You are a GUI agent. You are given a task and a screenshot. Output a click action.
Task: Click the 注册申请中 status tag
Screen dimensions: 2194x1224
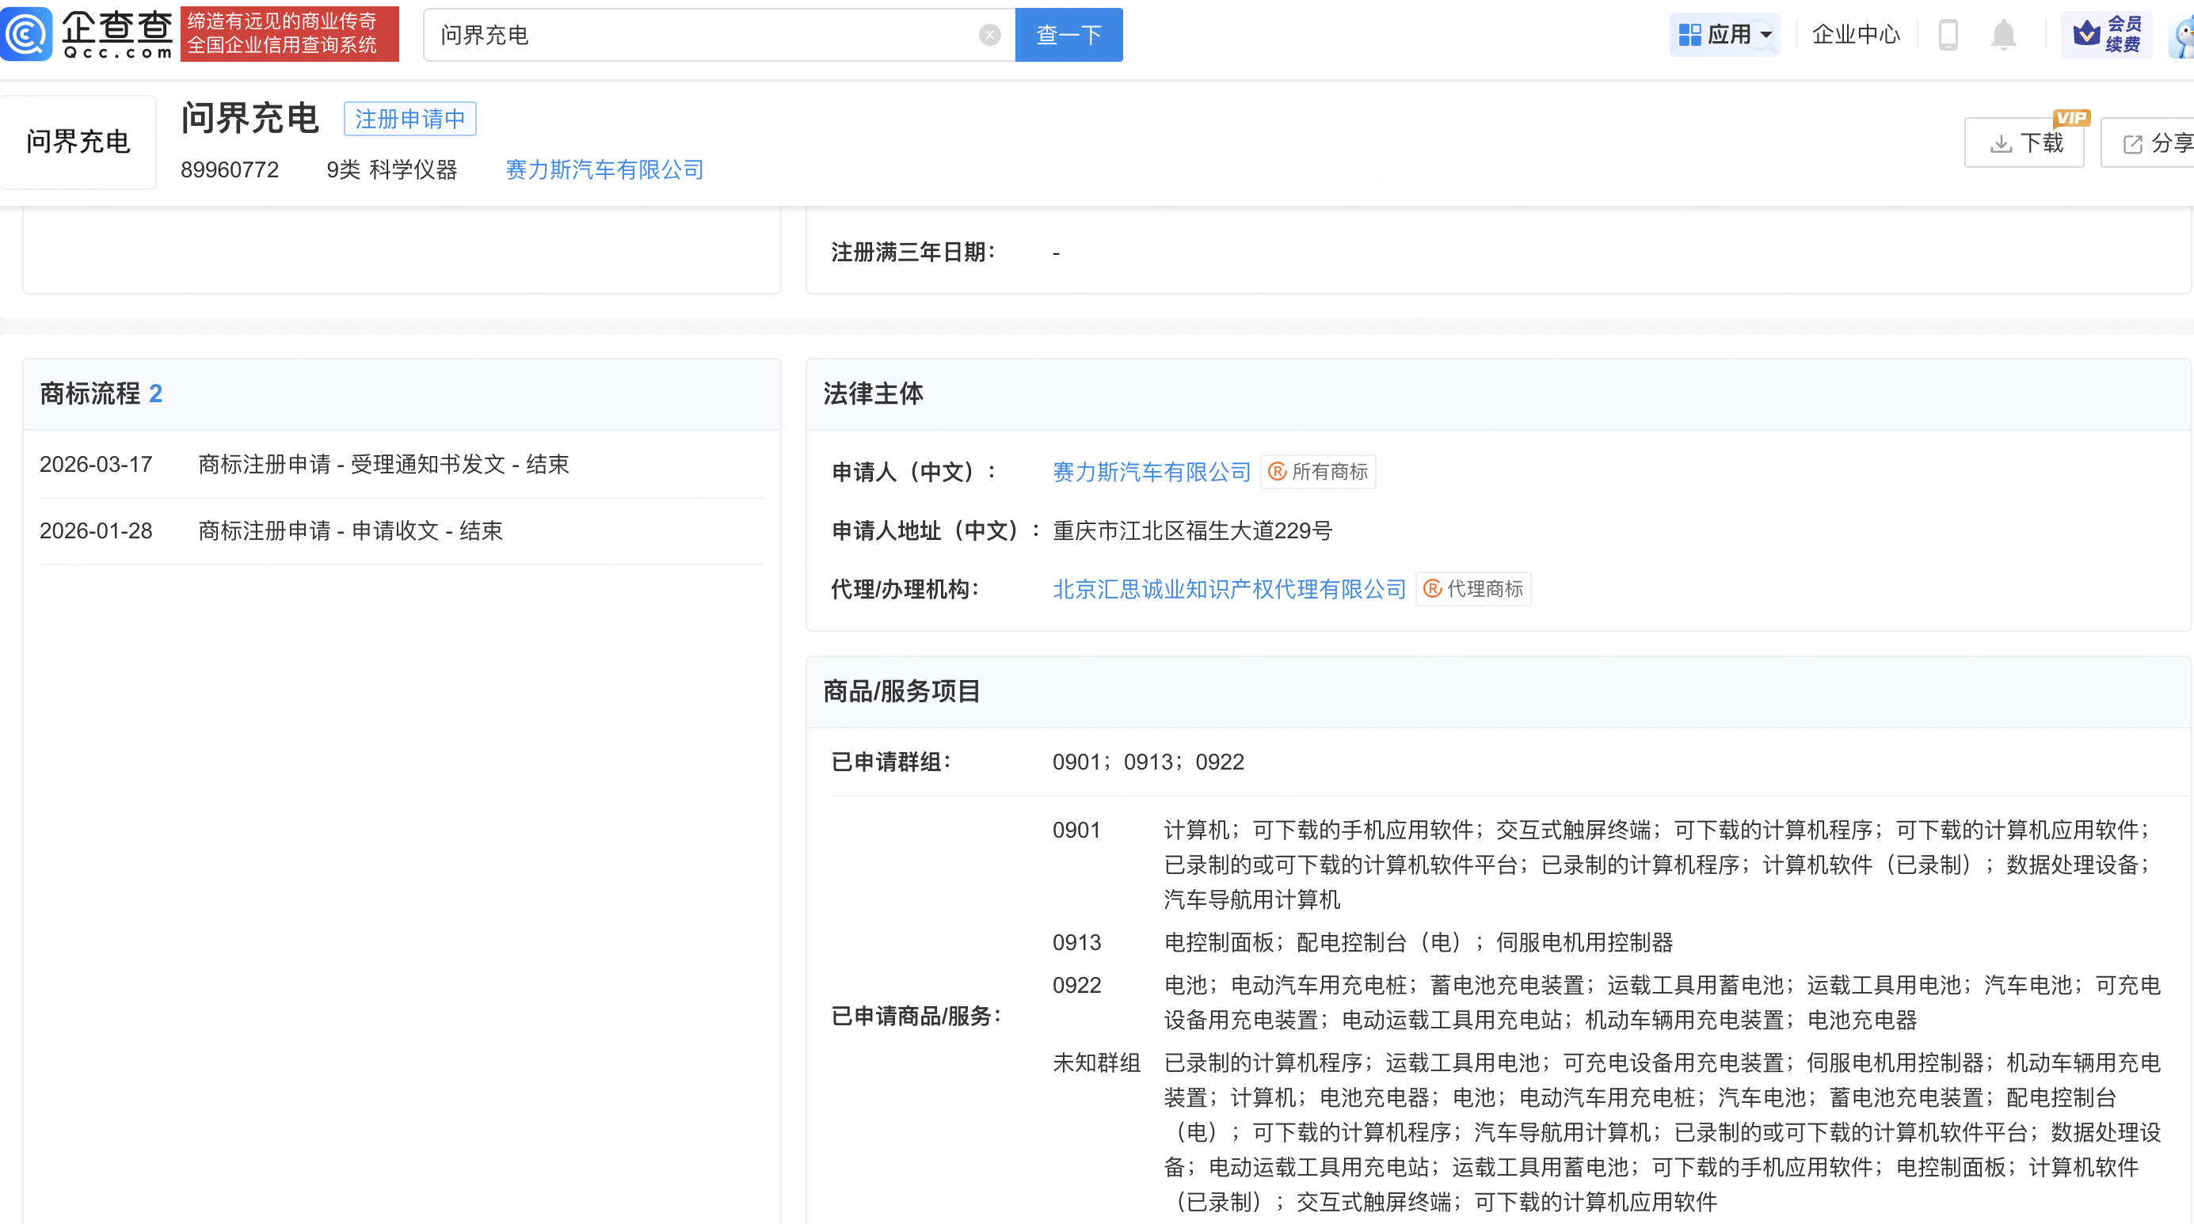pyautogui.click(x=409, y=120)
